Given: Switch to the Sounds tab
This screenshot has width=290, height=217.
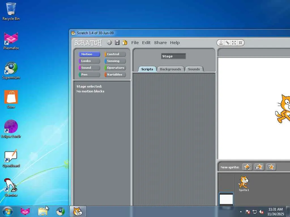Looking at the screenshot, I should pyautogui.click(x=194, y=69).
